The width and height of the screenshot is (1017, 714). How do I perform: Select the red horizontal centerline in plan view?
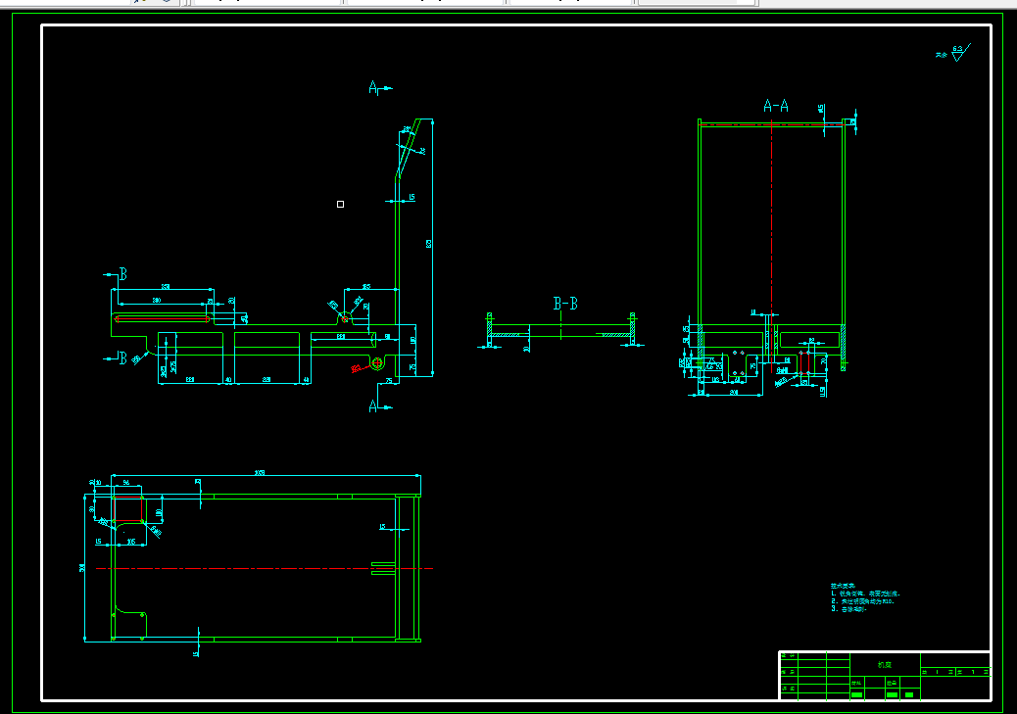click(265, 569)
